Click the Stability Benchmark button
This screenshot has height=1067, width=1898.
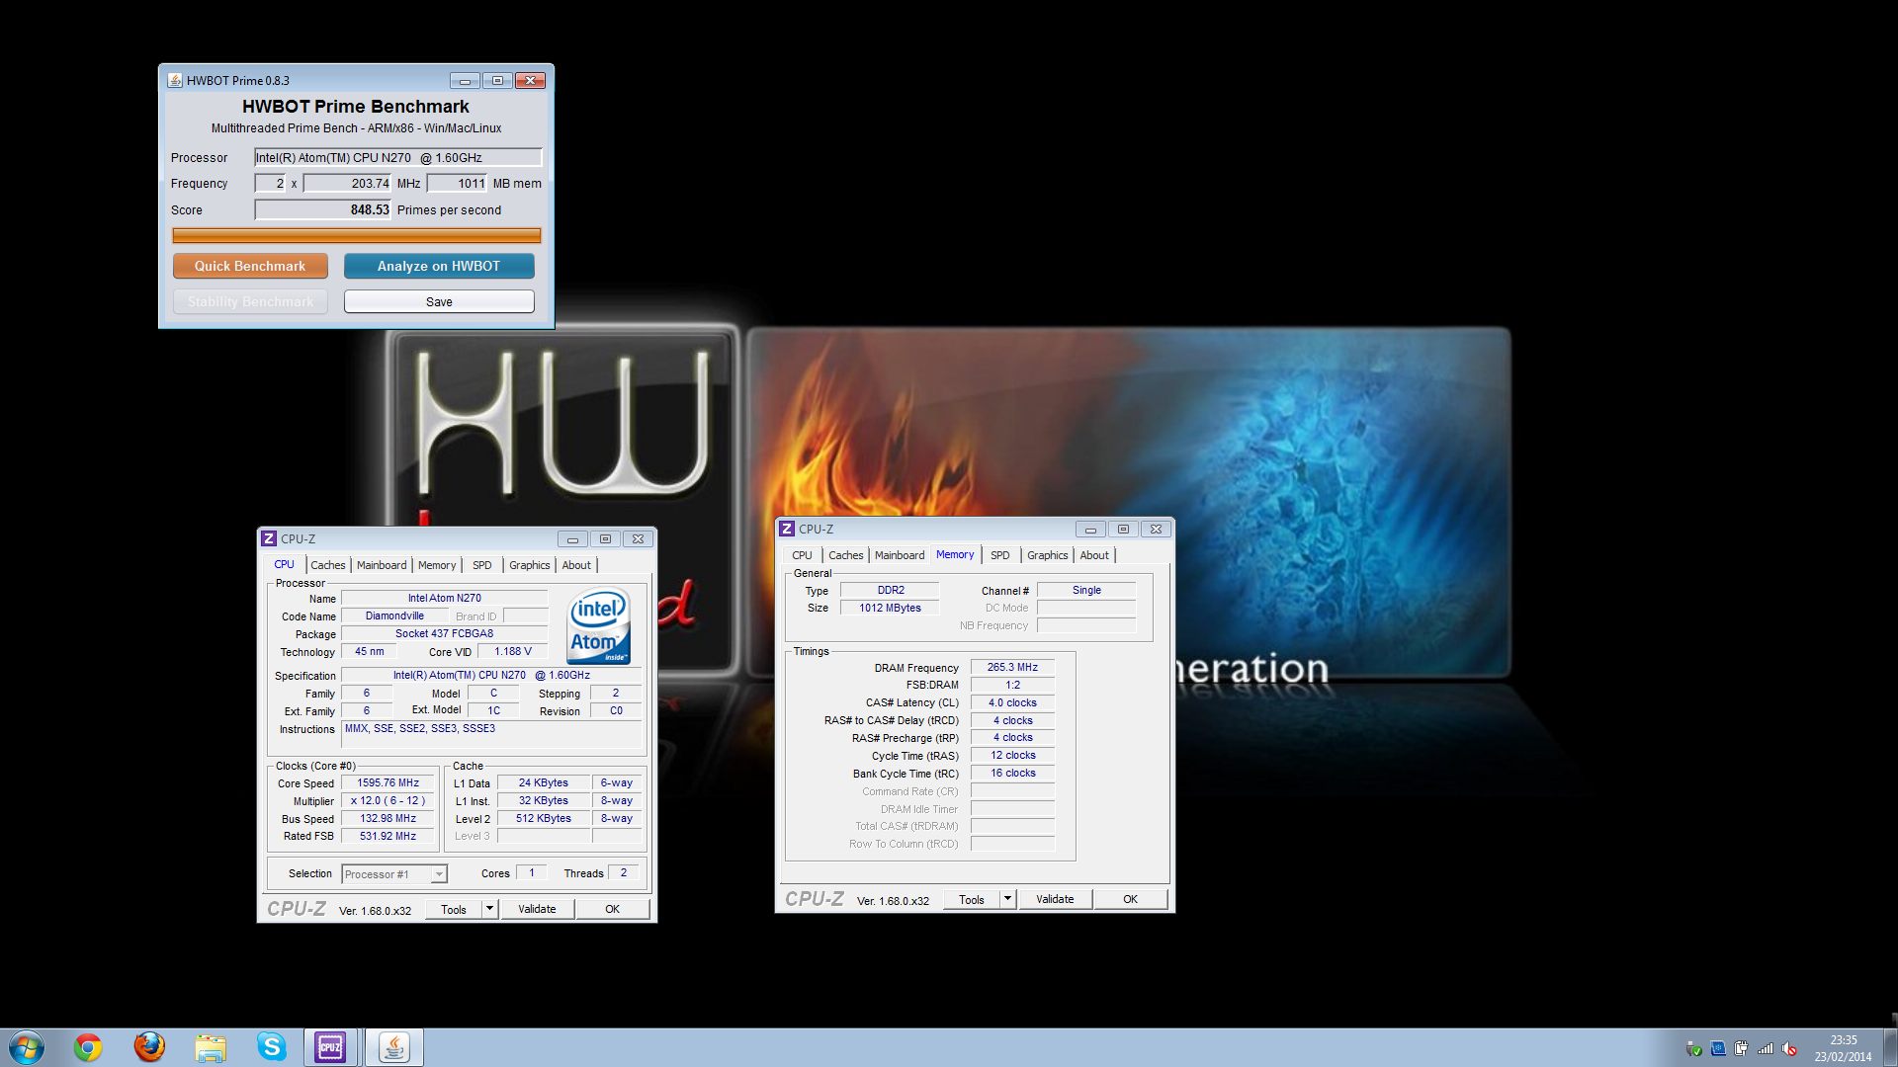250,301
